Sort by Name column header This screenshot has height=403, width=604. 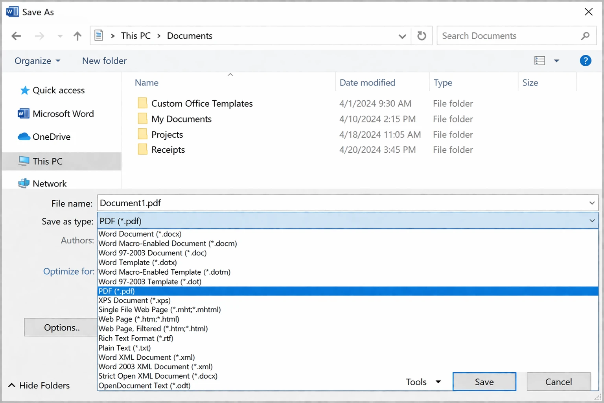147,83
